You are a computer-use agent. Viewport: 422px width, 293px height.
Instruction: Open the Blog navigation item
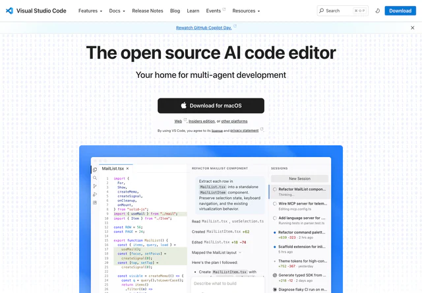pyautogui.click(x=175, y=11)
